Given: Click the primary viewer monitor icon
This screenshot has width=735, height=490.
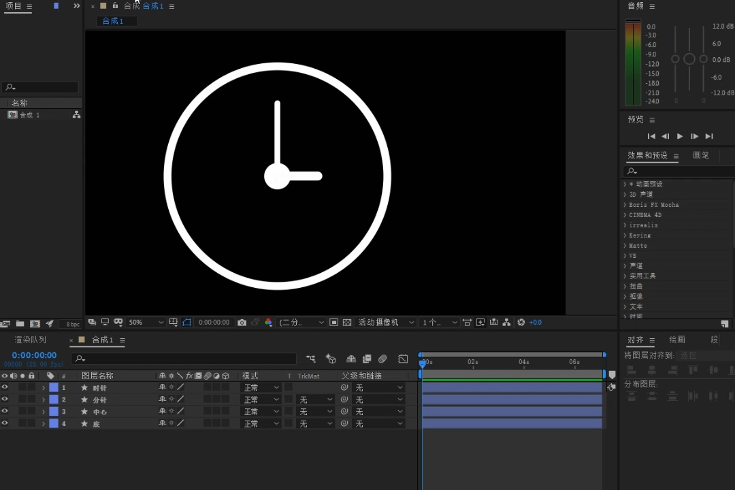Looking at the screenshot, I should click(105, 322).
